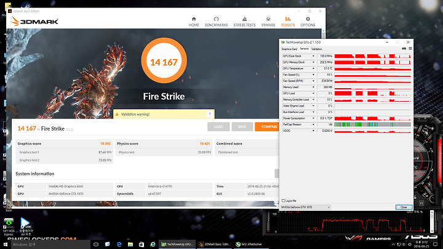Open 3DMark Options
Image resolution: width=443 pixels, height=249 pixels.
coord(308,22)
